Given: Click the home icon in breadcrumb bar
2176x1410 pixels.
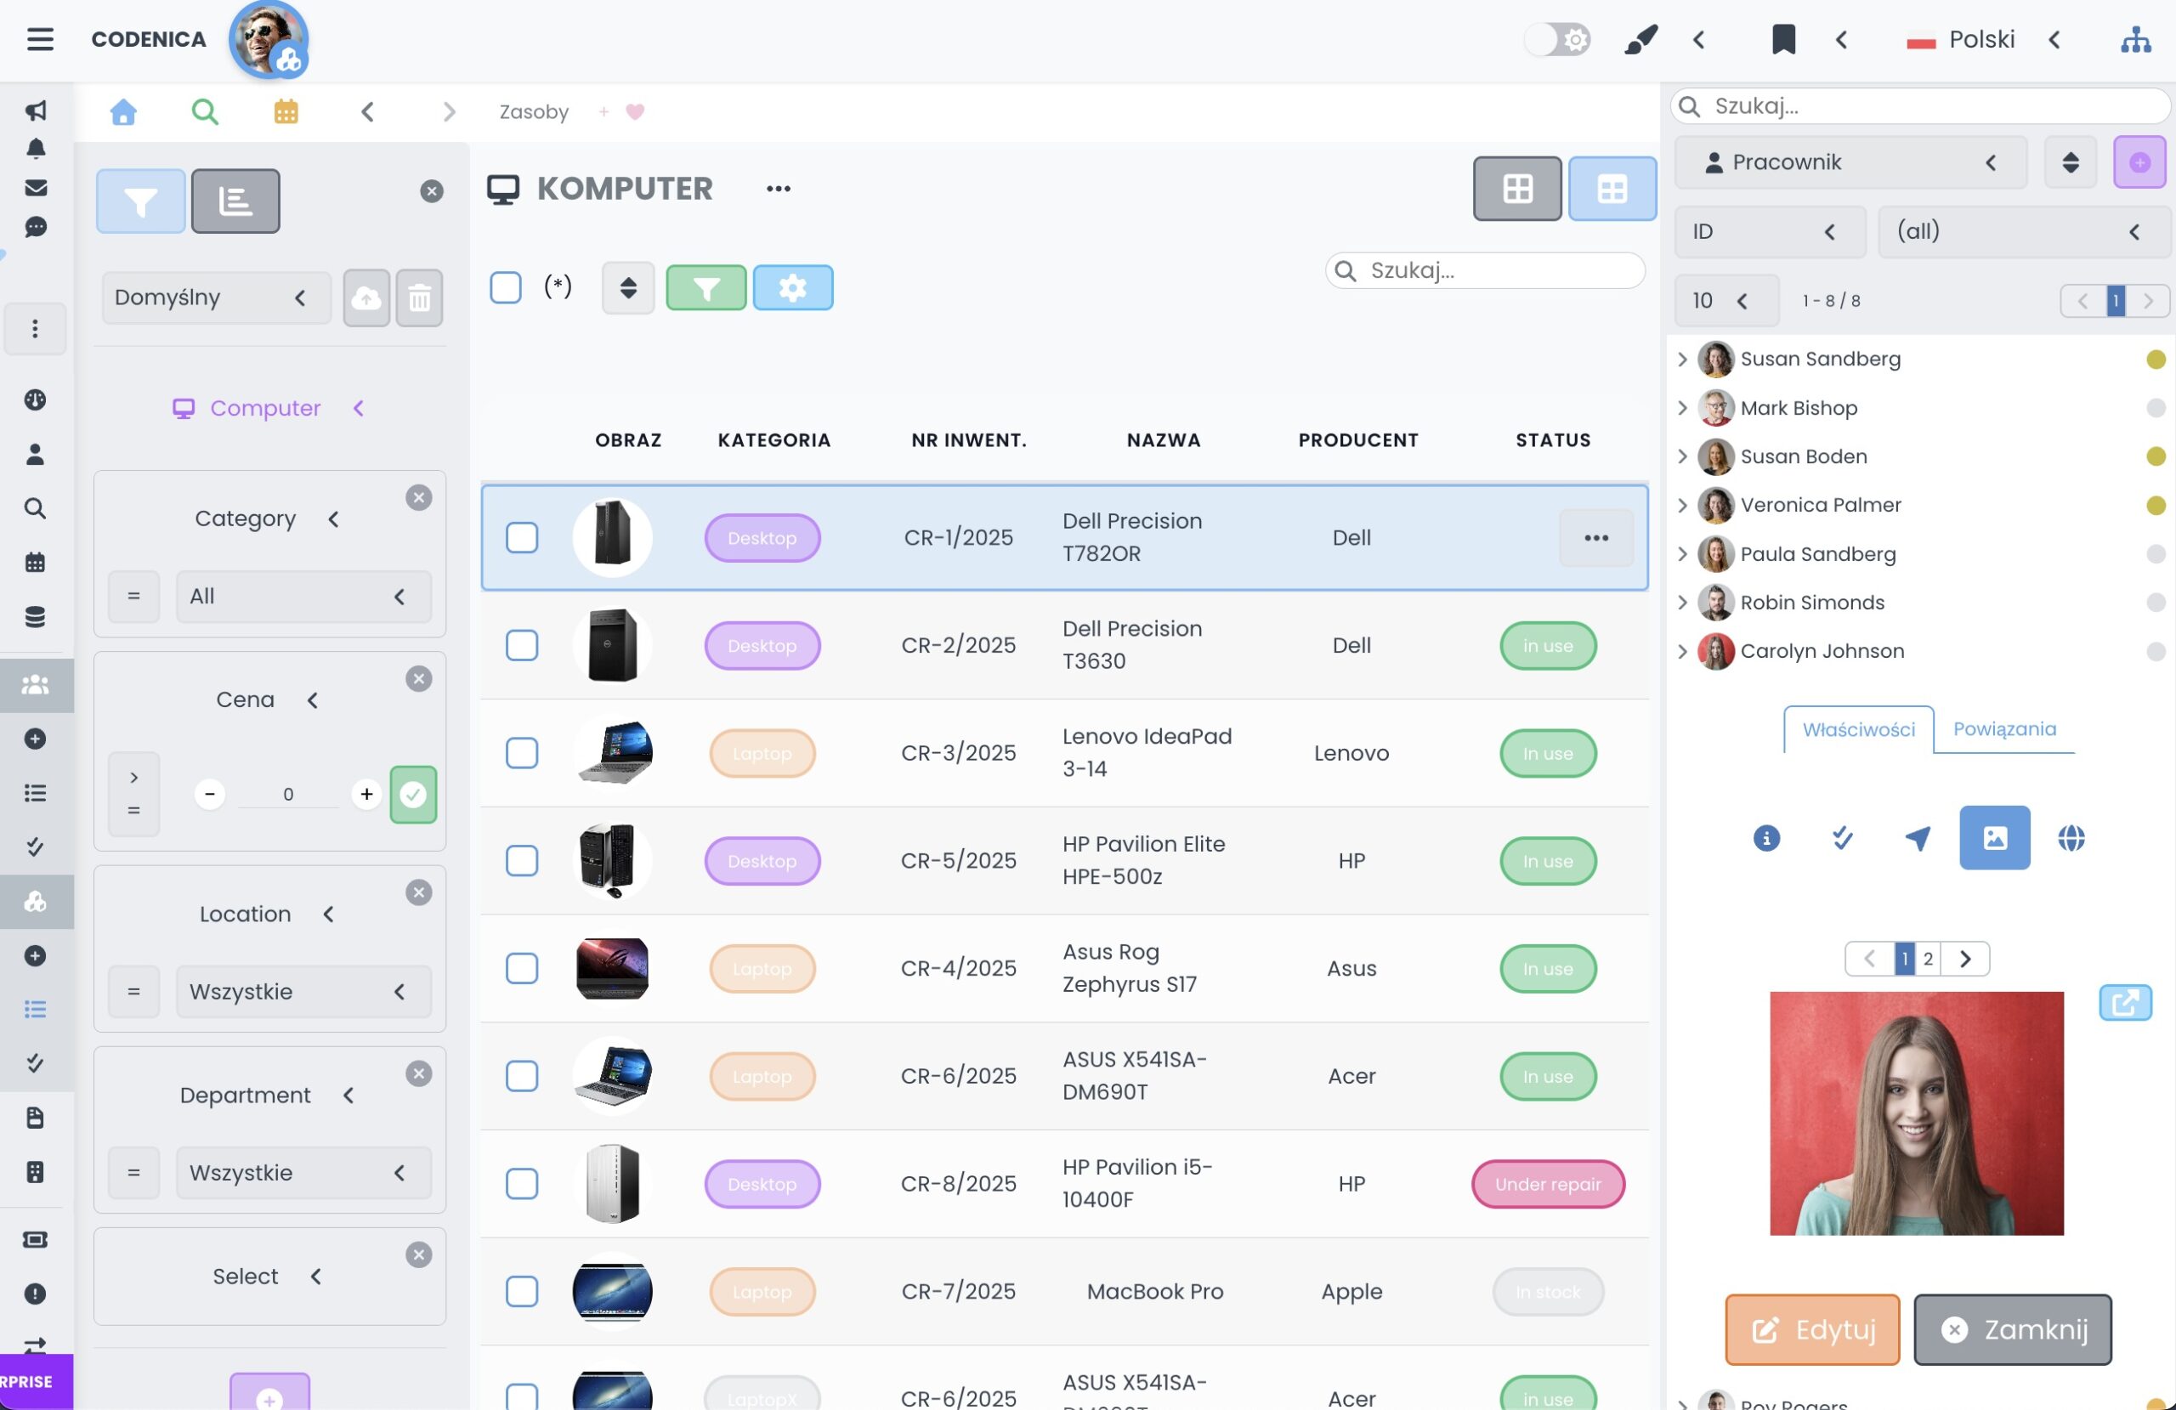Looking at the screenshot, I should pyautogui.click(x=123, y=111).
